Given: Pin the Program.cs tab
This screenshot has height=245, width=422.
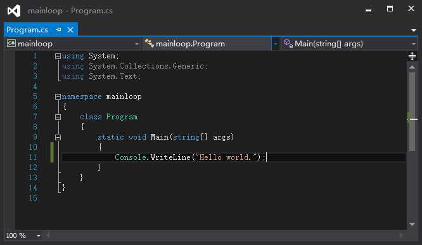Looking at the screenshot, I should (x=59, y=30).
